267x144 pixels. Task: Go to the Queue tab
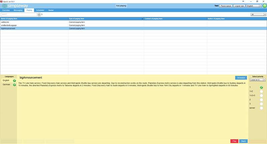[x=51, y=10]
